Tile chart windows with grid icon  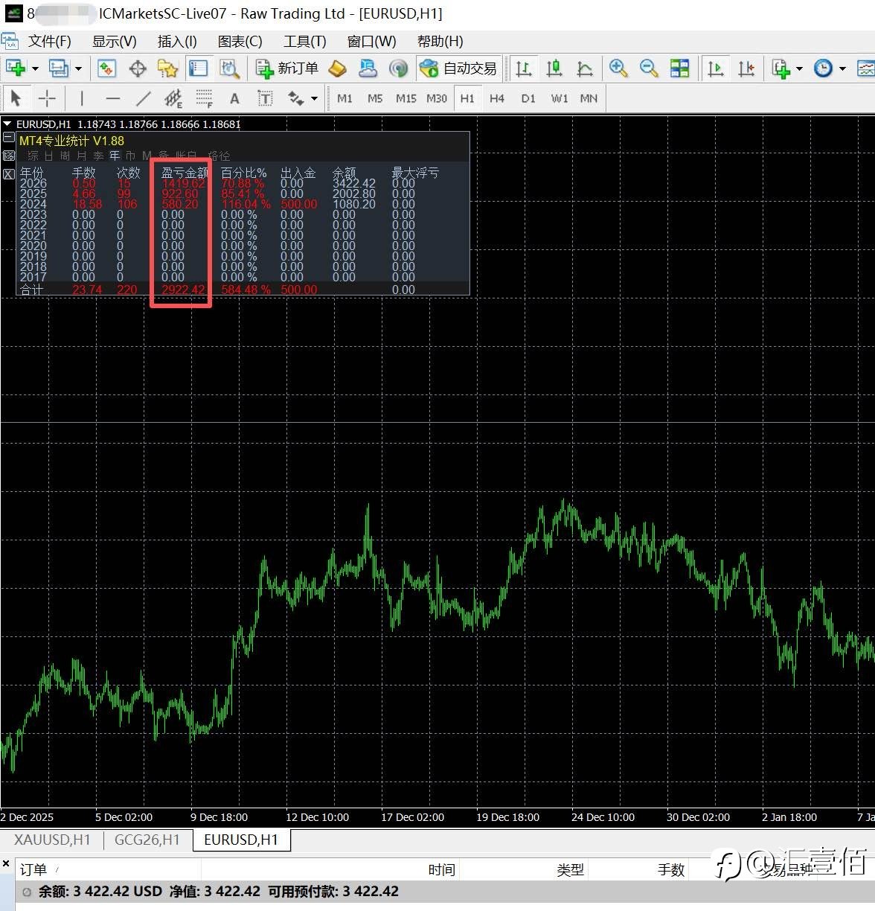coord(680,68)
